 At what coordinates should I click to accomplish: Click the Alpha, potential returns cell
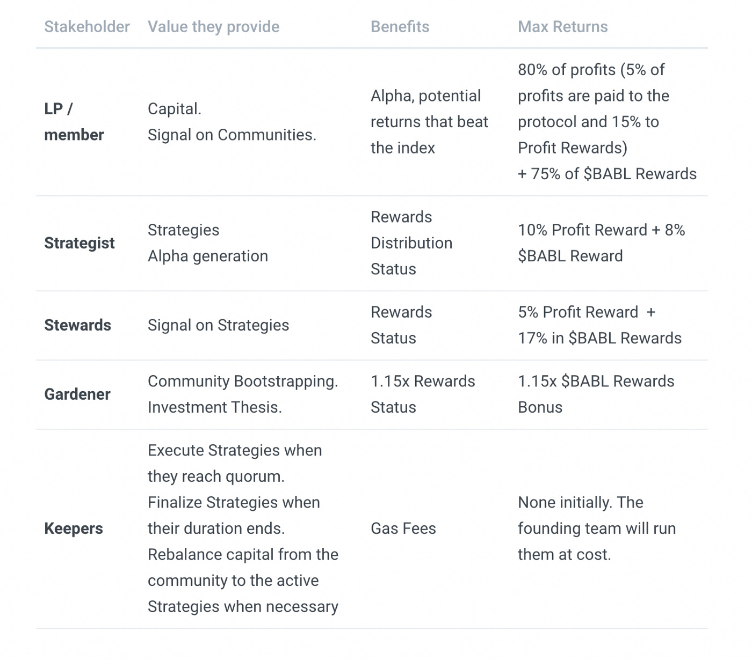pos(429,122)
